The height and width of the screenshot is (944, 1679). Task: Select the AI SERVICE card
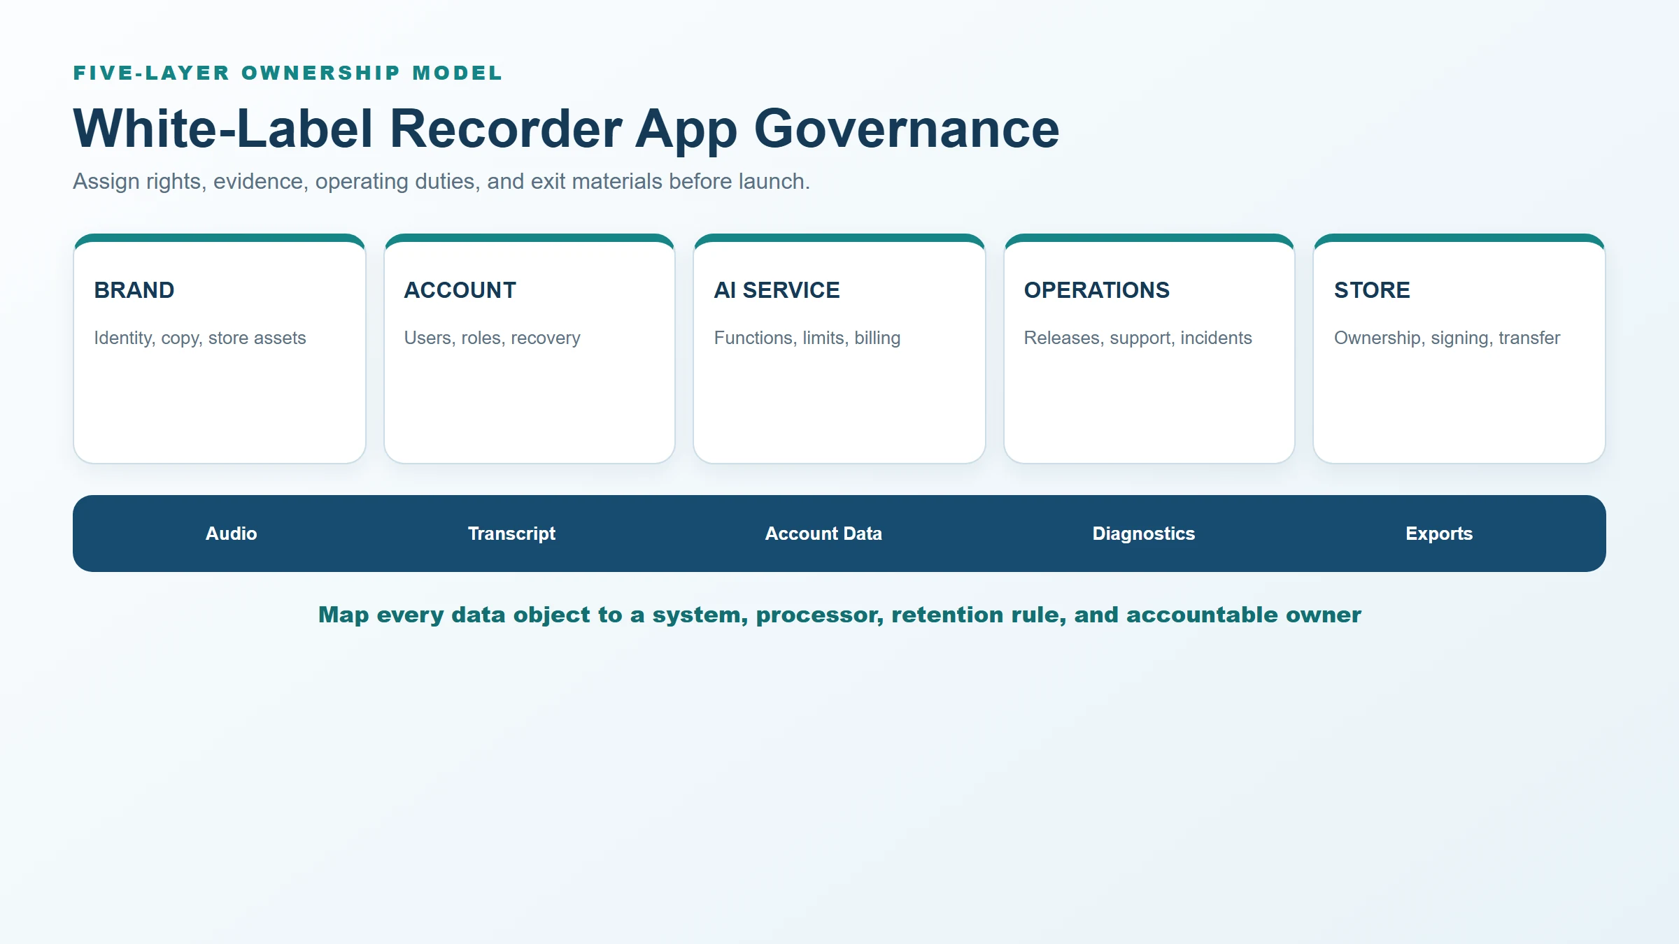[x=839, y=348]
